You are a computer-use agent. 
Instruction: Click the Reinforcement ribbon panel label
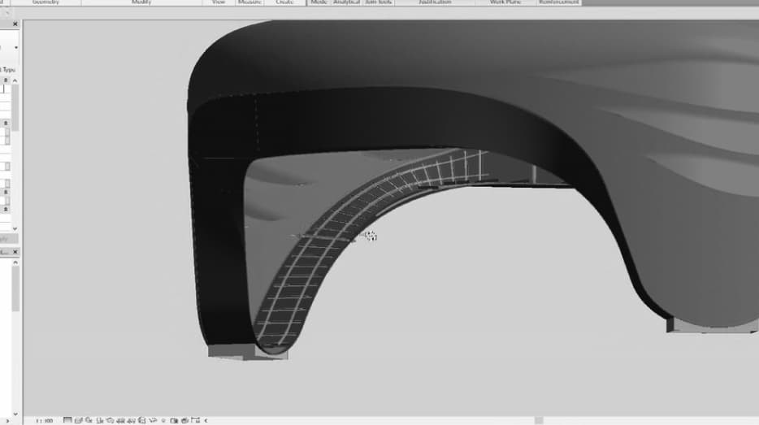[558, 2]
